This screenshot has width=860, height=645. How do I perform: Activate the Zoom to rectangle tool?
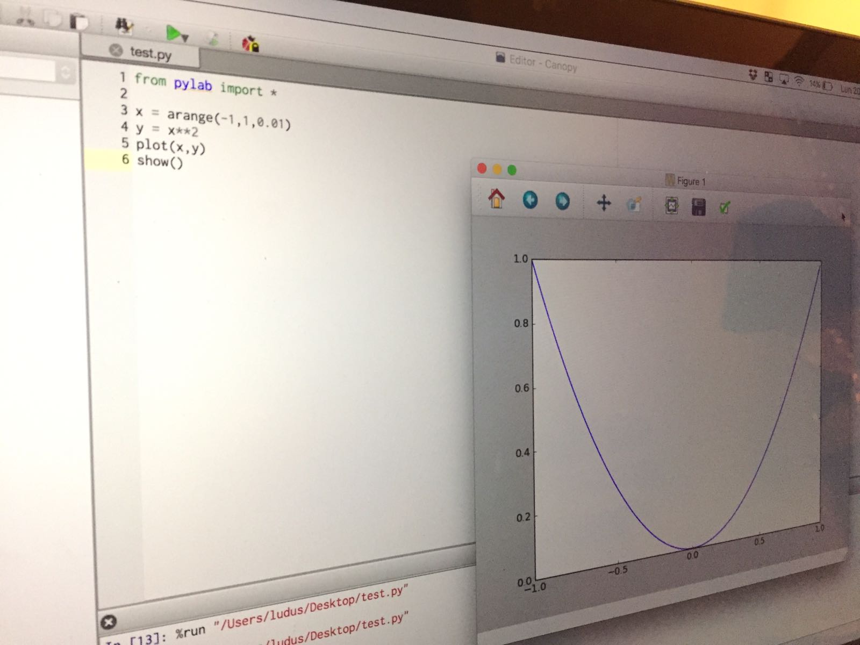[x=634, y=204]
